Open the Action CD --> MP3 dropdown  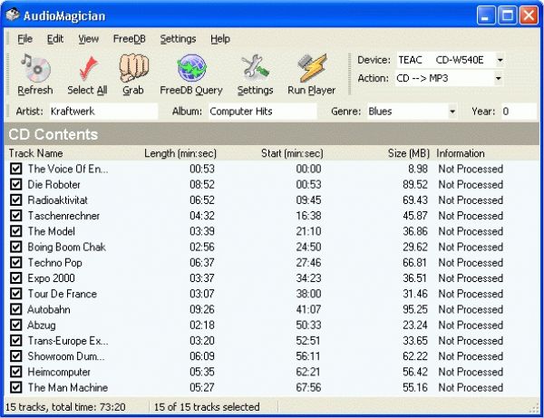pos(499,78)
